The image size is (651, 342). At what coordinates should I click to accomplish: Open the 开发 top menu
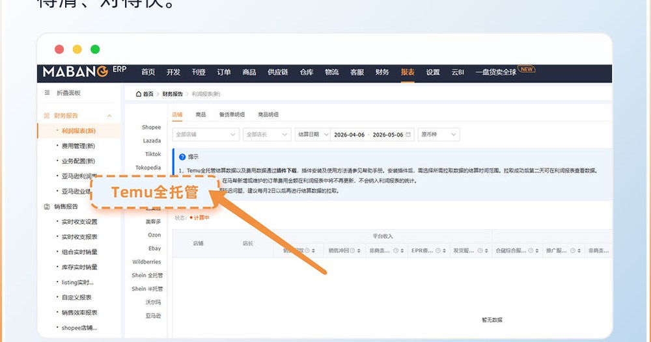tap(173, 72)
